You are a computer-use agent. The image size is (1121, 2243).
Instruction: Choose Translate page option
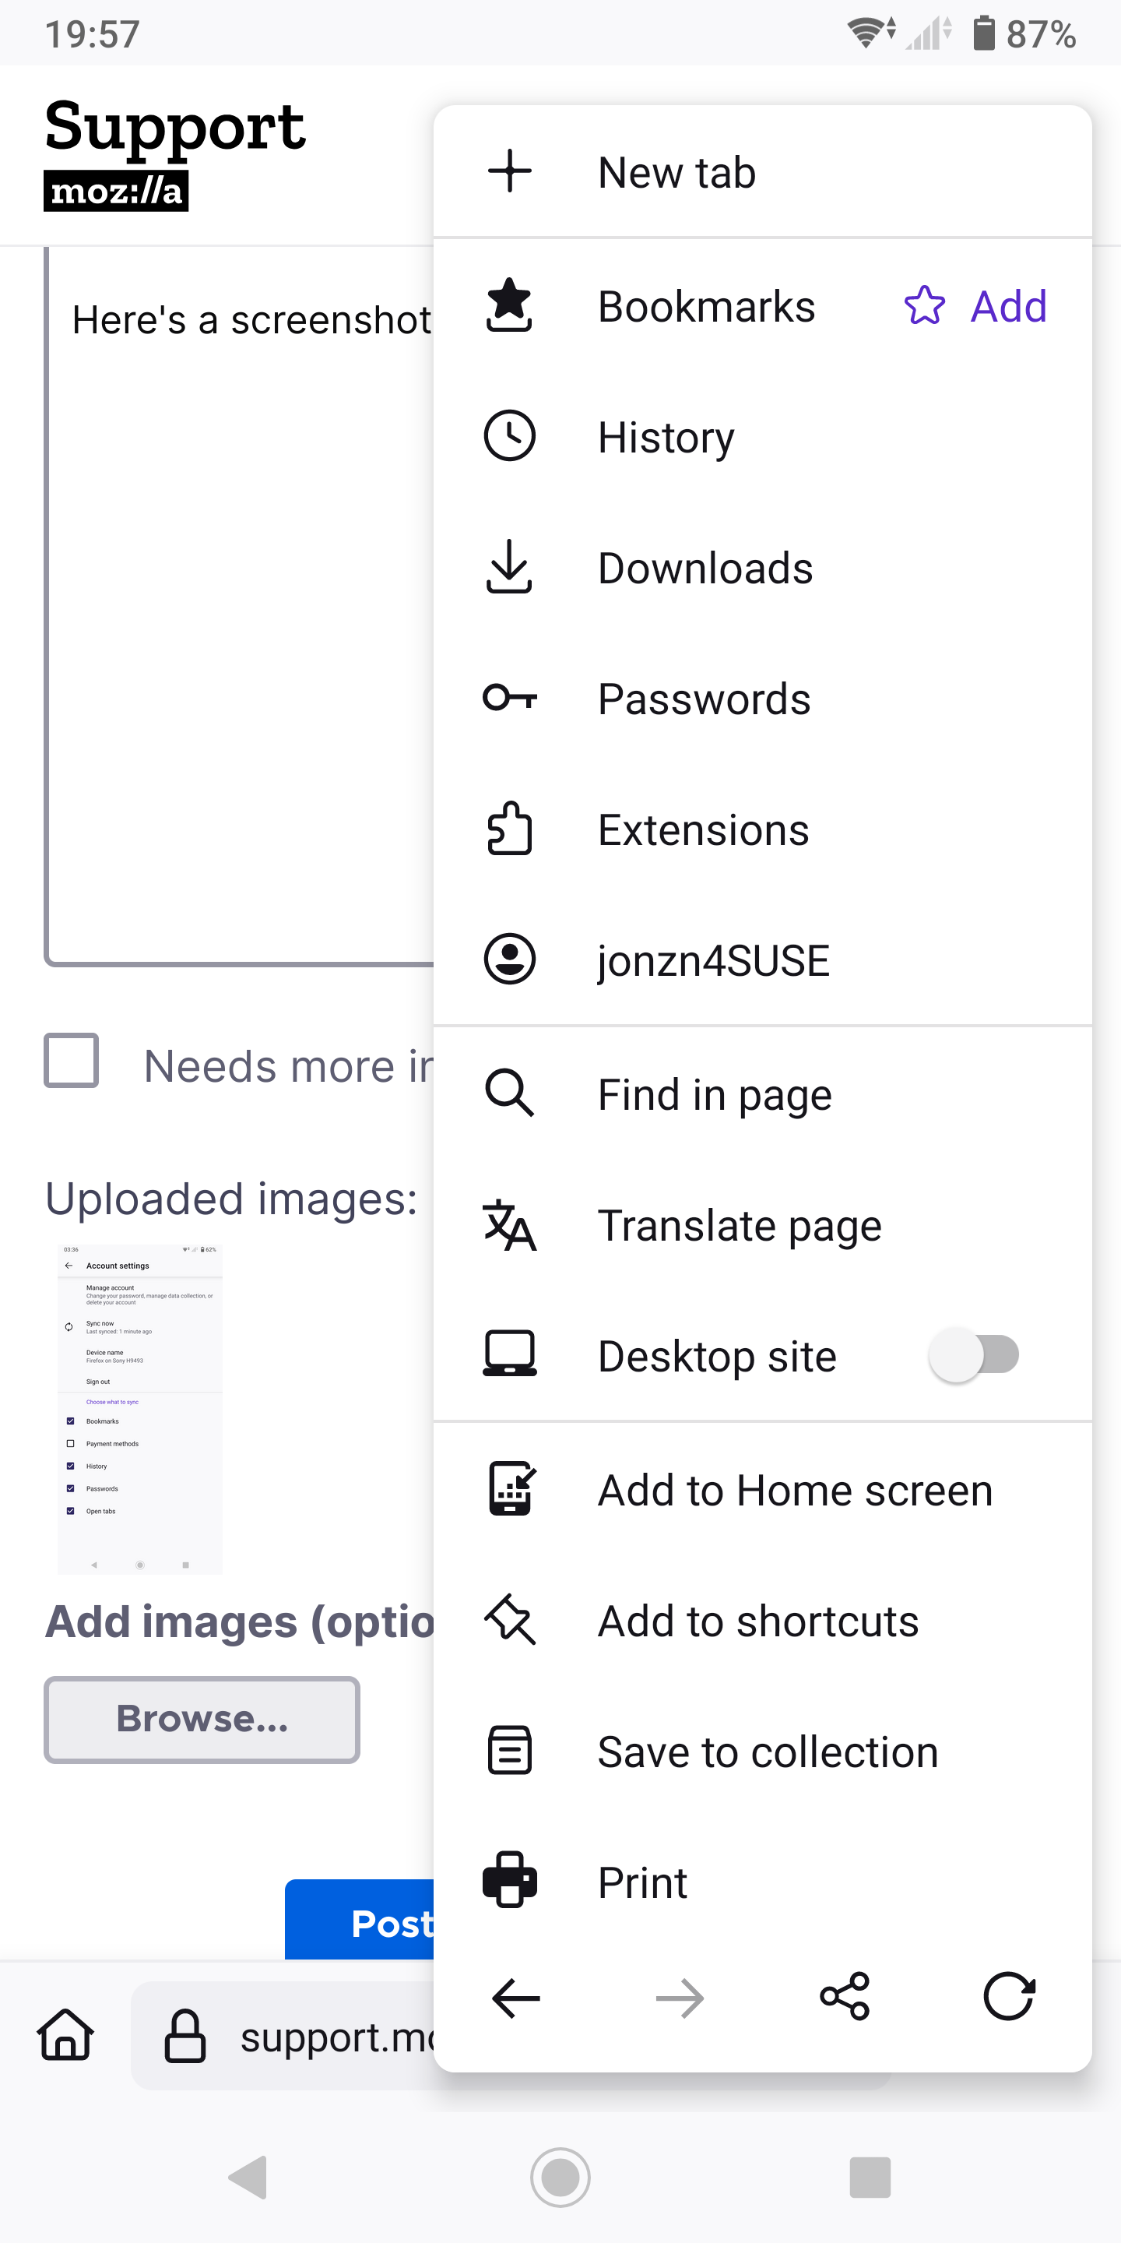pos(762,1225)
